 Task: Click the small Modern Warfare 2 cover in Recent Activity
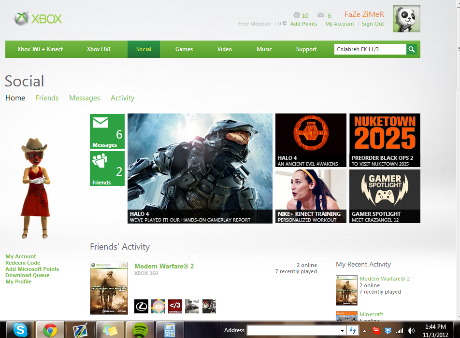(x=346, y=290)
